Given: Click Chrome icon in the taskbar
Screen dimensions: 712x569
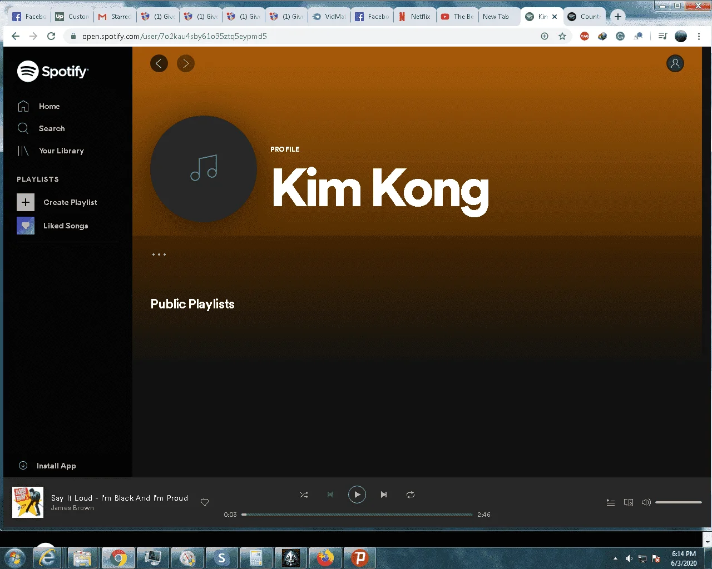Looking at the screenshot, I should pyautogui.click(x=118, y=558).
